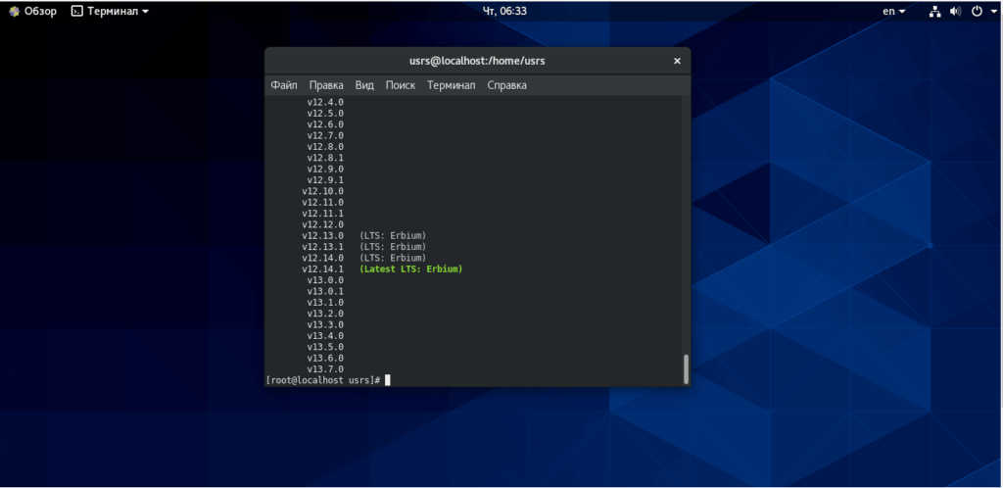Click the v13.7.0 version line
Image resolution: width=1003 pixels, height=488 pixels.
(x=325, y=369)
